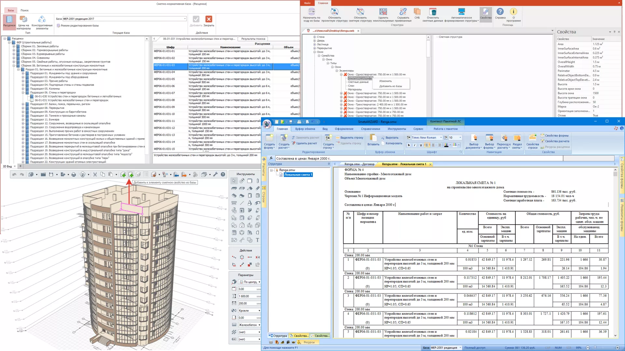Select the Text tool in Инструменты
This screenshot has height=351, width=625.
(257, 240)
